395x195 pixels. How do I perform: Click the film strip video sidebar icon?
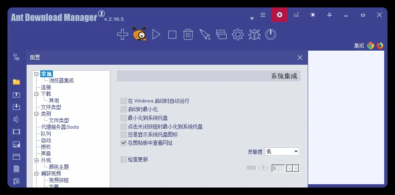(16, 132)
